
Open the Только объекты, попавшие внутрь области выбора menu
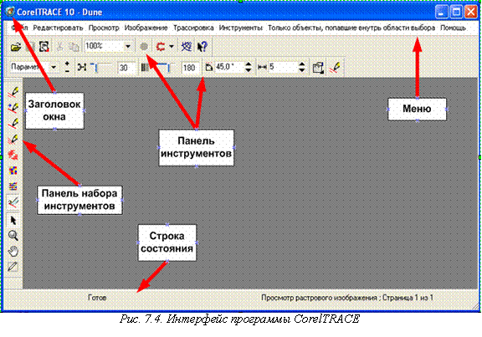click(351, 28)
